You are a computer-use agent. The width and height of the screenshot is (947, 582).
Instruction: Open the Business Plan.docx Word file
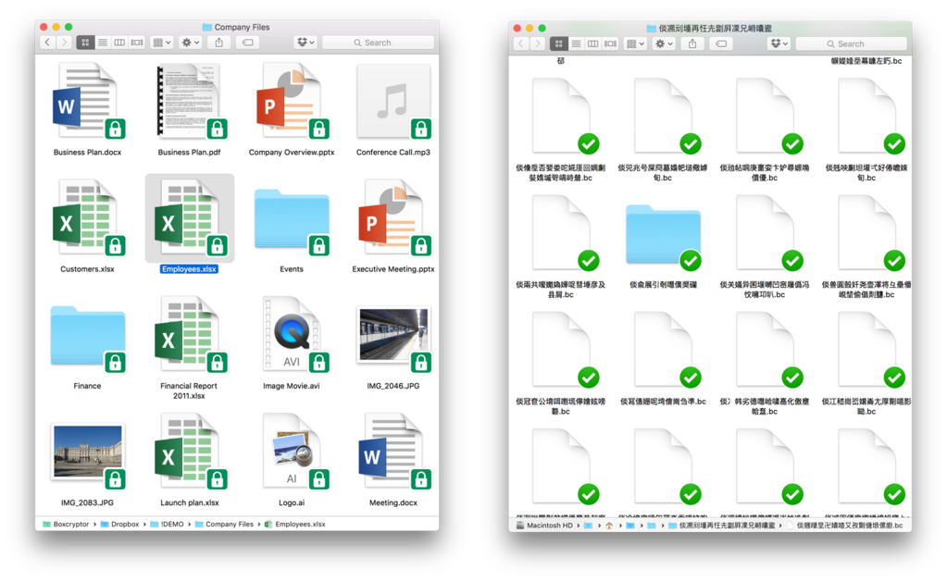tap(87, 102)
